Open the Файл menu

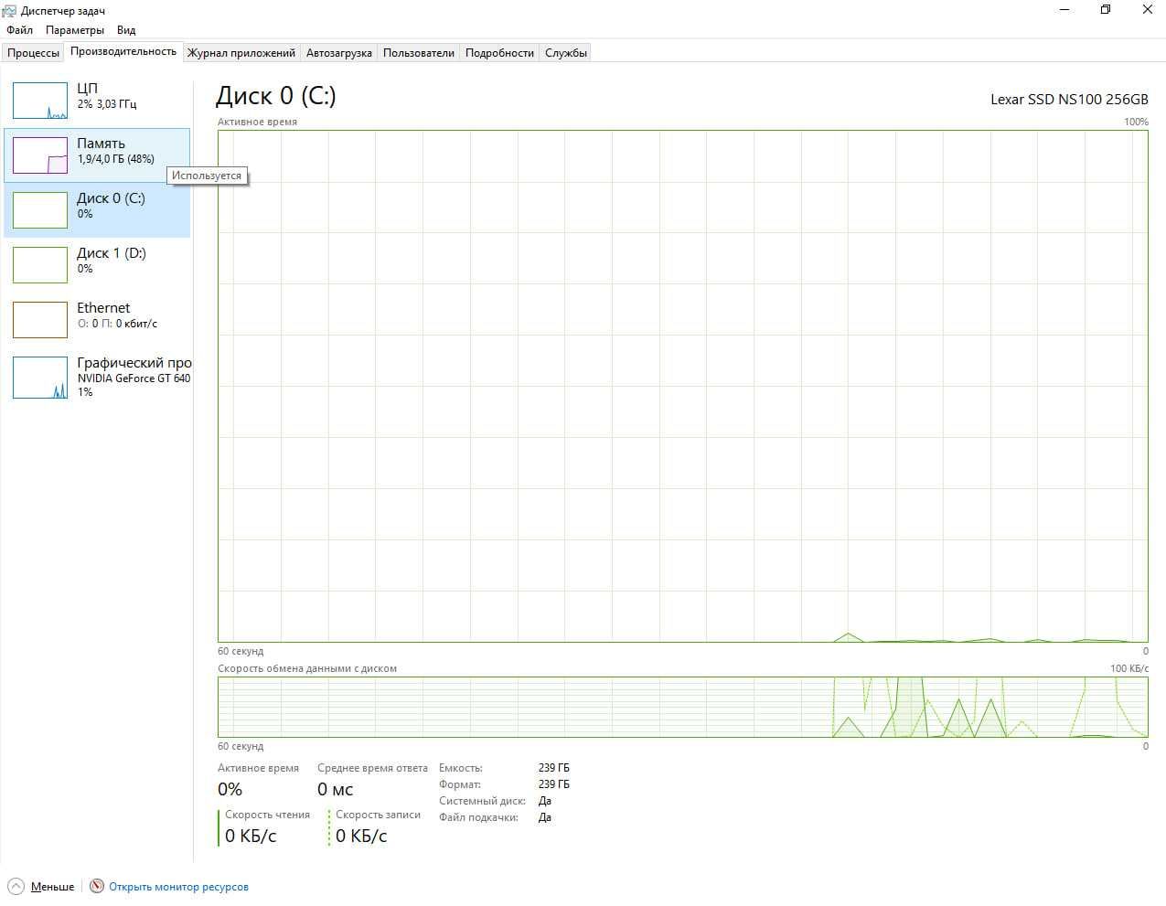pyautogui.click(x=19, y=30)
